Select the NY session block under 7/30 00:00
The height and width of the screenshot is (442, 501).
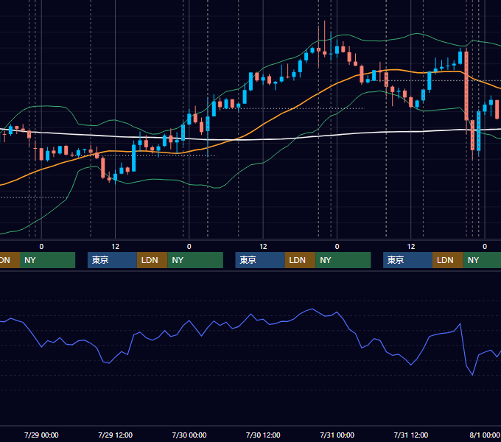coord(195,260)
